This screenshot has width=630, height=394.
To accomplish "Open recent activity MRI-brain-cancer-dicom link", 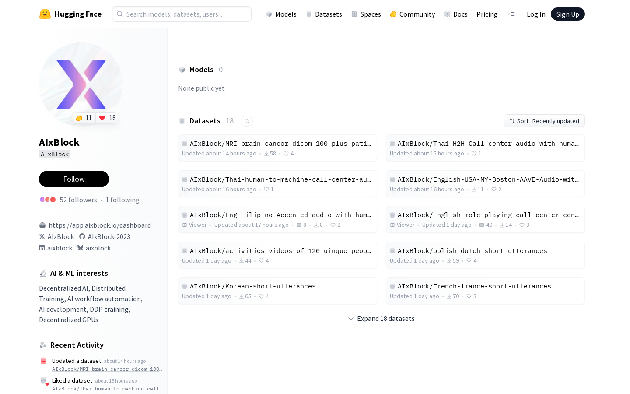I will click(107, 369).
